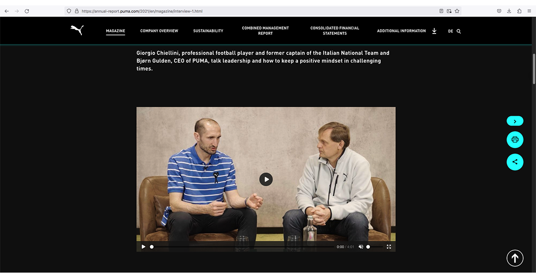This screenshot has width=536, height=278.
Task: Open Company Overview menu
Action: tap(159, 31)
